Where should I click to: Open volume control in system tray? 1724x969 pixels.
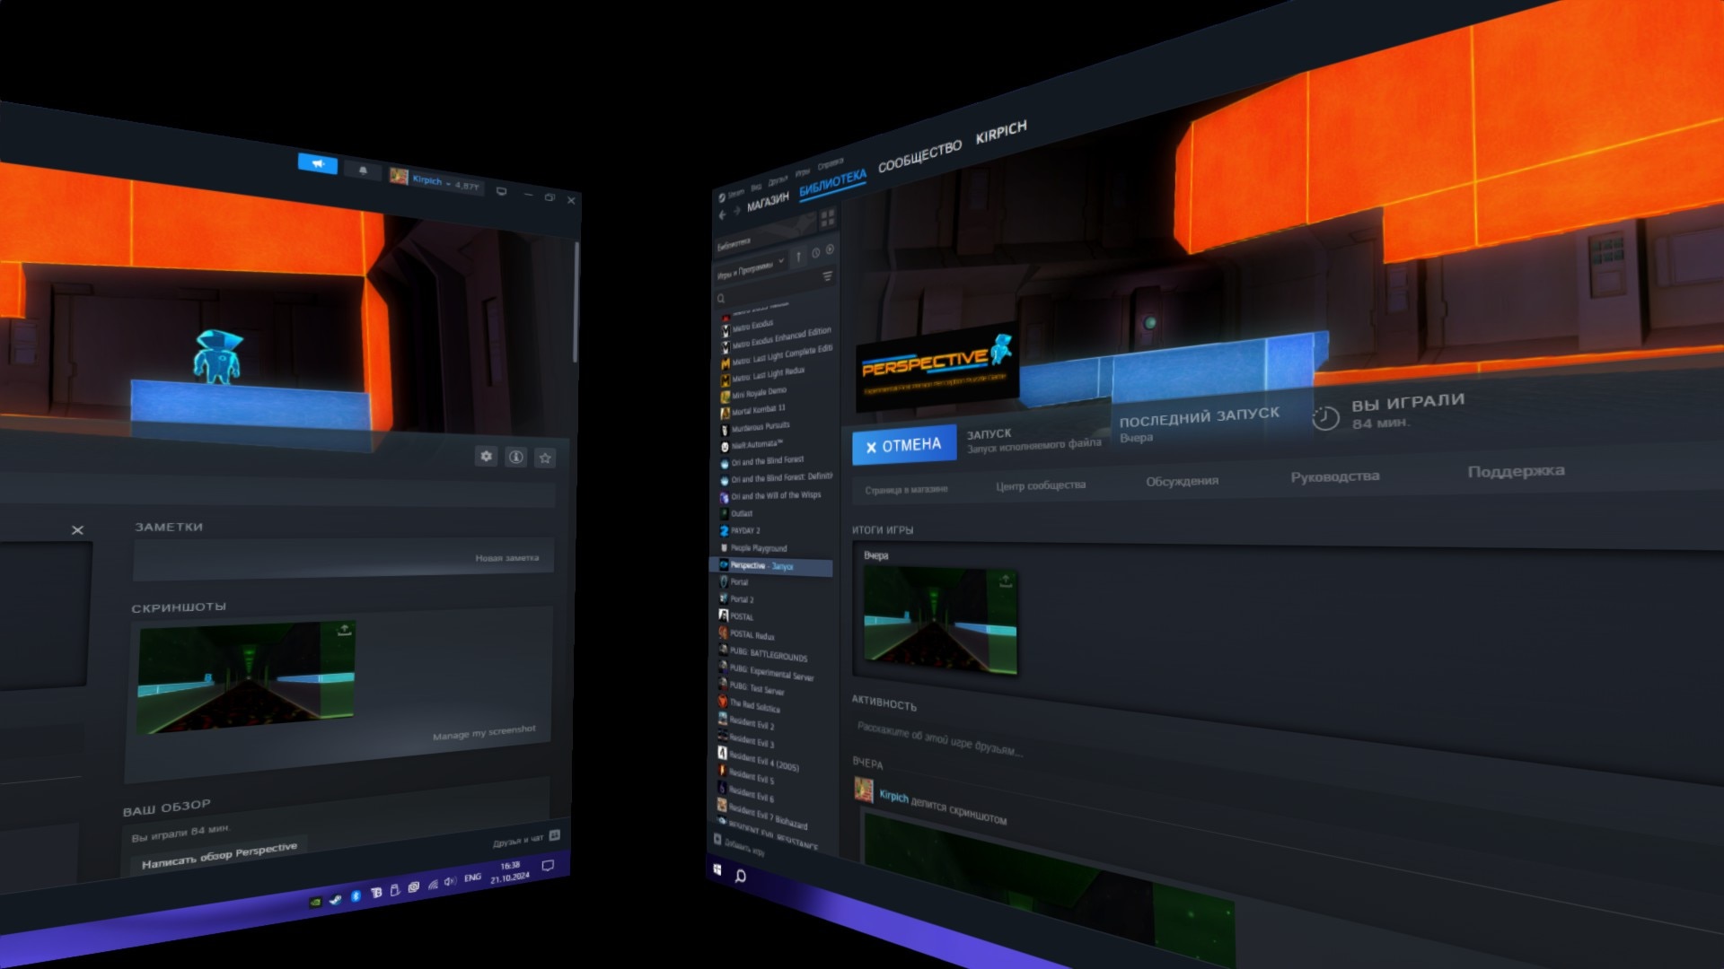(x=450, y=881)
